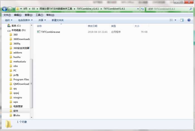The height and width of the screenshot is (131, 195).
Task: Click the 2018-04-10 22:41 date cell
Action: [x=97, y=32]
